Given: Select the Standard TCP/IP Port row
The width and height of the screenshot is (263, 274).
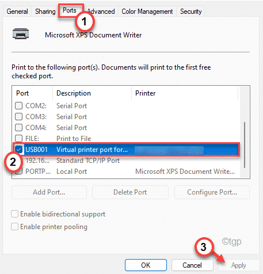Looking at the screenshot, I should [x=125, y=161].
